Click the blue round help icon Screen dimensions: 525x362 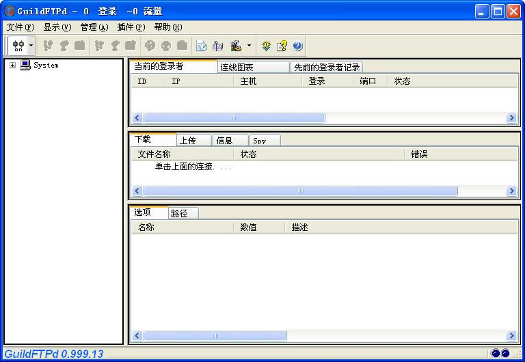(297, 46)
